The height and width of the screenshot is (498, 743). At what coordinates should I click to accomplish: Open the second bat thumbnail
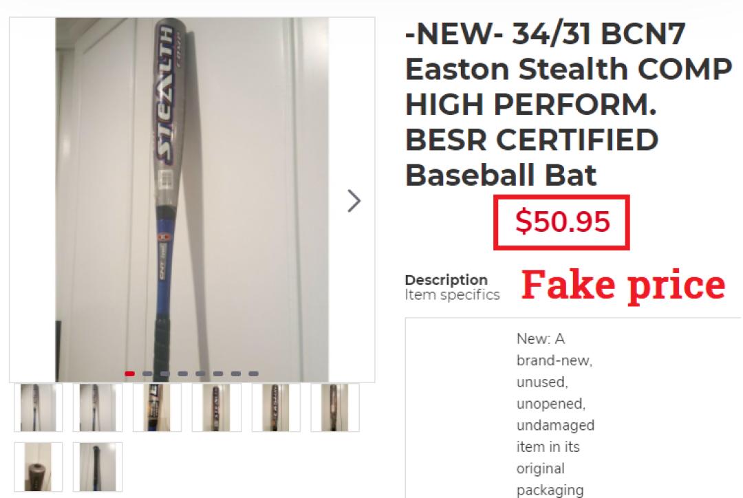tap(98, 407)
